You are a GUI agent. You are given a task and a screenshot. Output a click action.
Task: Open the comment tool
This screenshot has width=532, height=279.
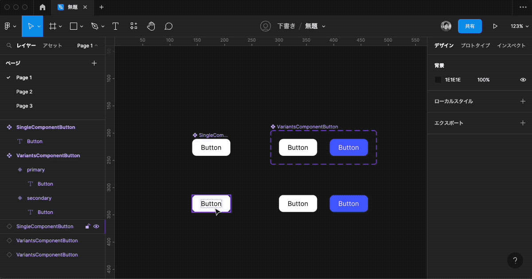[x=168, y=26]
